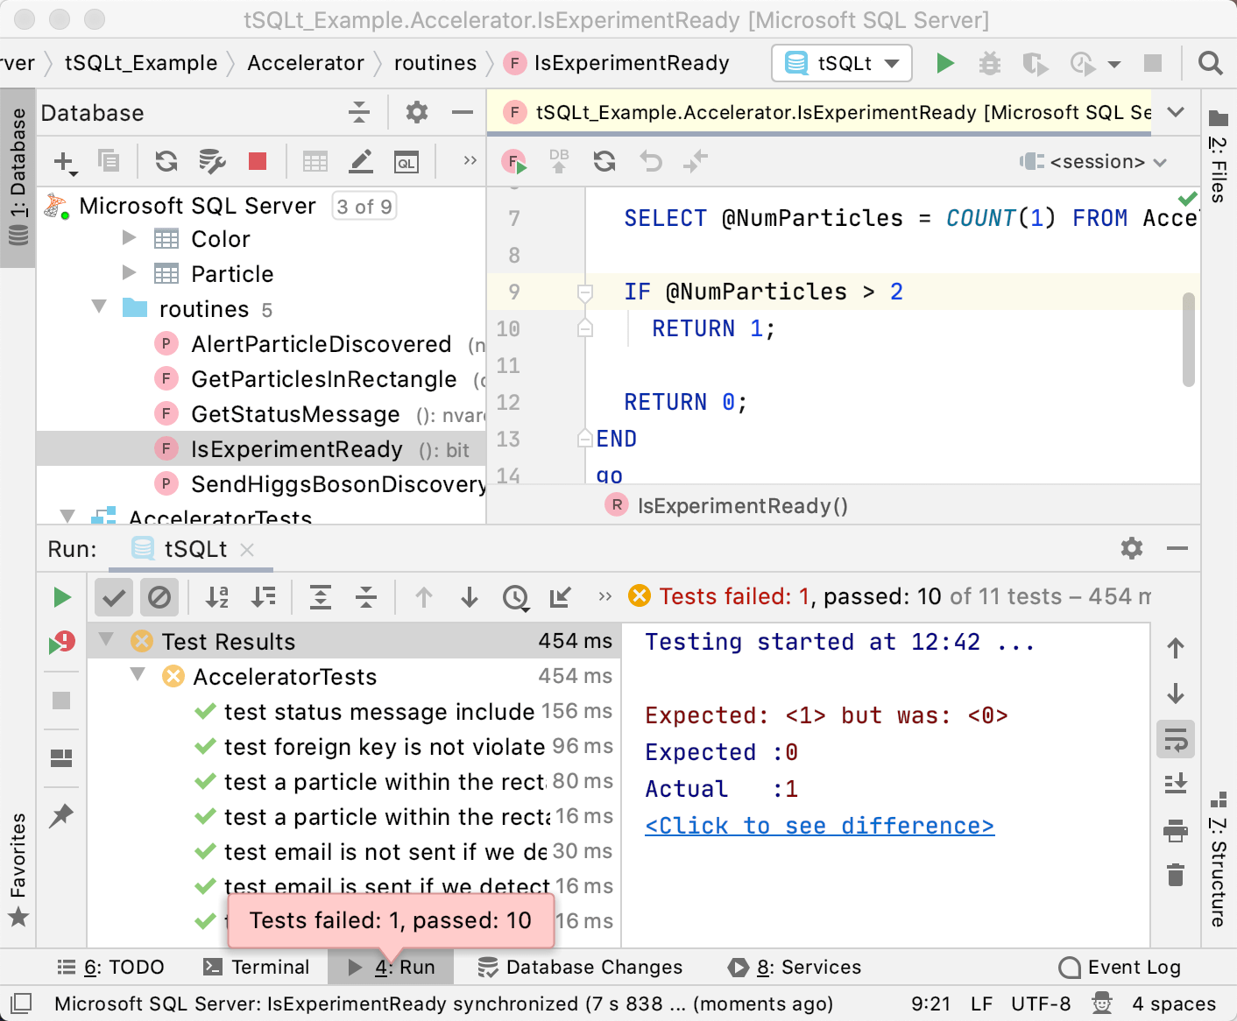Open the tSQLt run configuration dropdown
The width and height of the screenshot is (1237, 1021).
pos(892,63)
